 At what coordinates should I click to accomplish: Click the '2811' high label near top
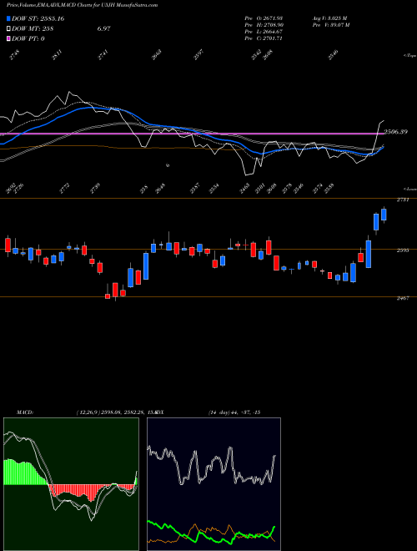(x=58, y=55)
